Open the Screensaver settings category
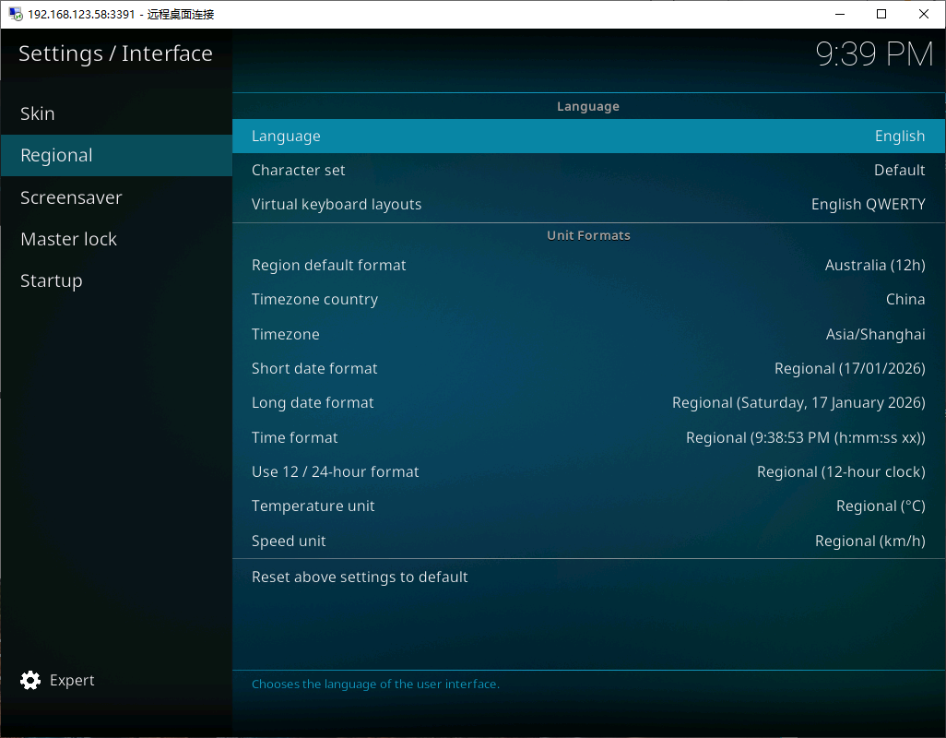The image size is (946, 738). [71, 197]
